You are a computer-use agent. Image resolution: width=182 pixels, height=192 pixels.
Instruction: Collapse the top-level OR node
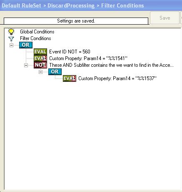coord(11,45)
